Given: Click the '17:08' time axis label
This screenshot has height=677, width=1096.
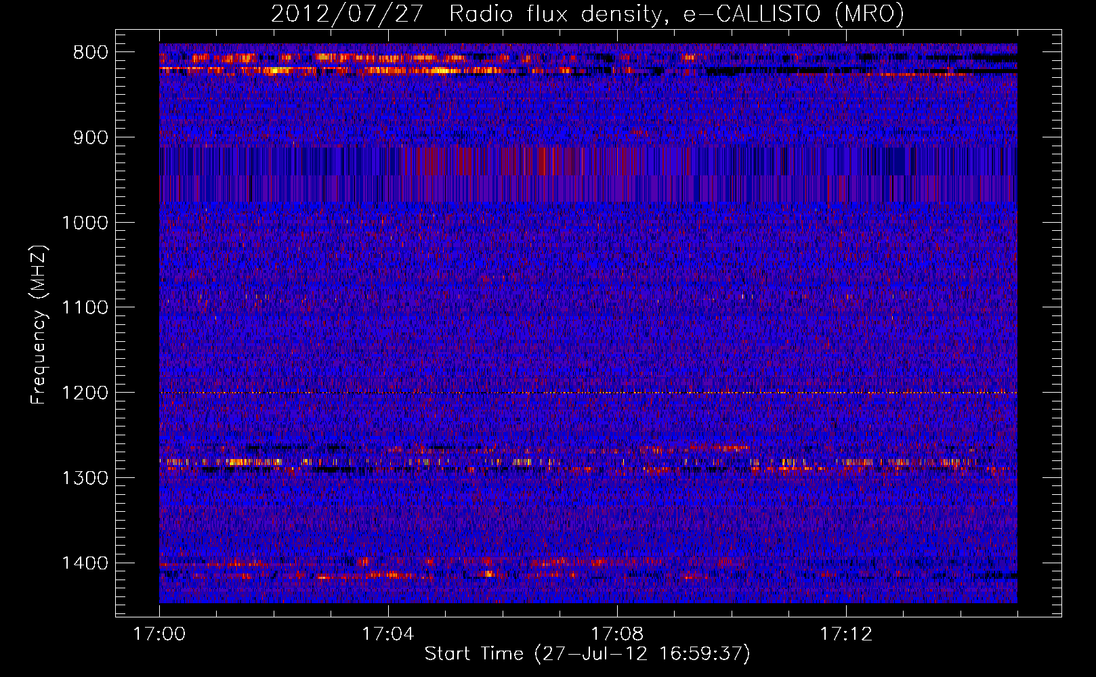Looking at the screenshot, I should (x=617, y=634).
